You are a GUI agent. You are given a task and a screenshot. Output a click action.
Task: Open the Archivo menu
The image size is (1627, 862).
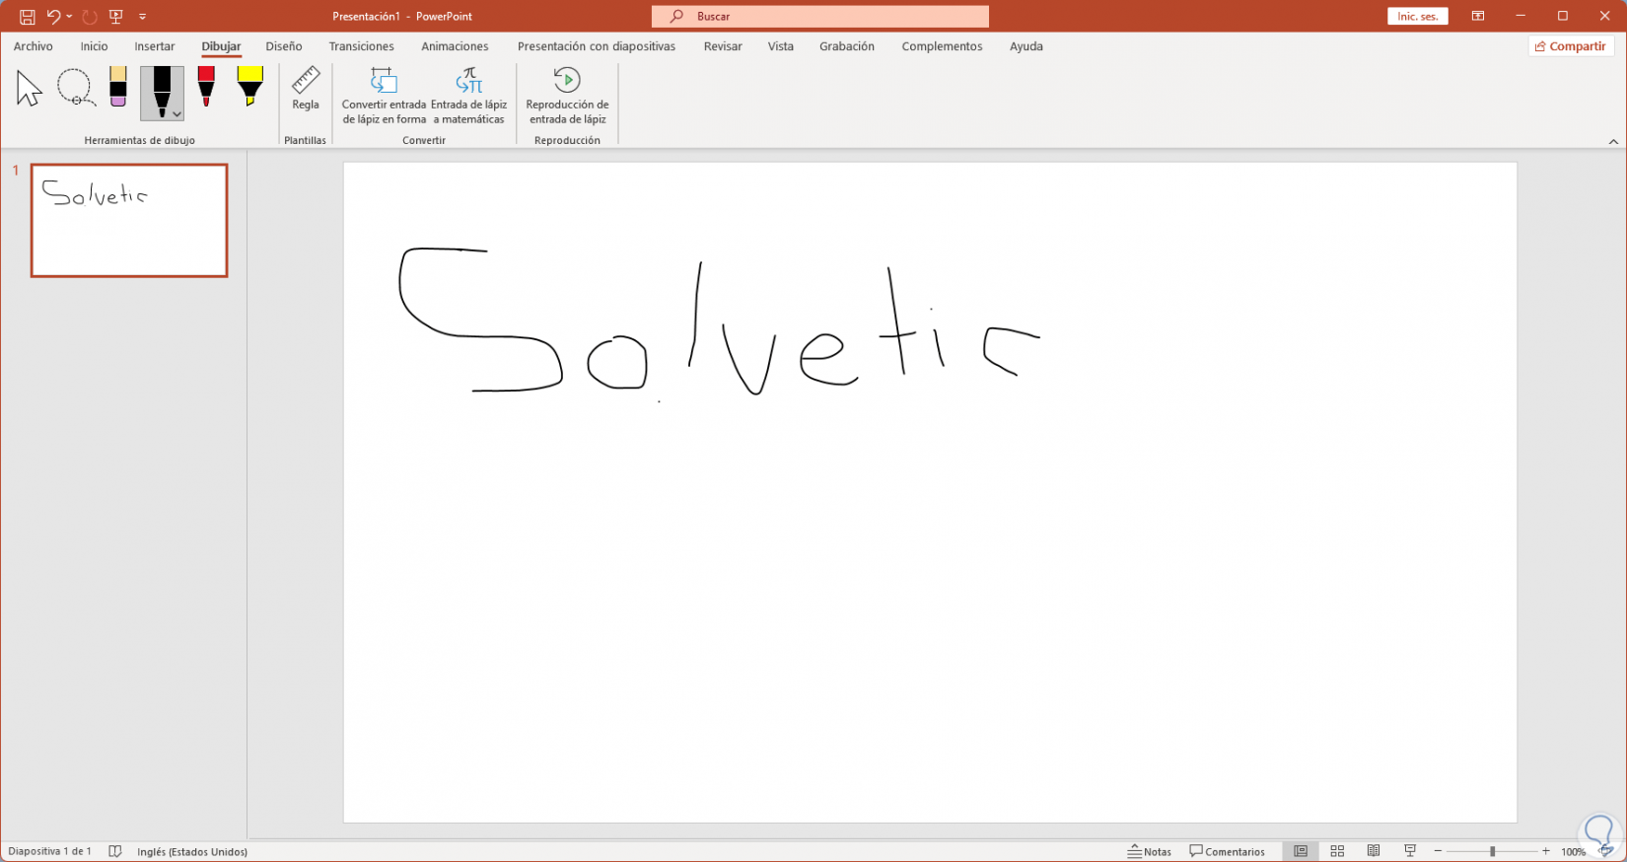34,46
